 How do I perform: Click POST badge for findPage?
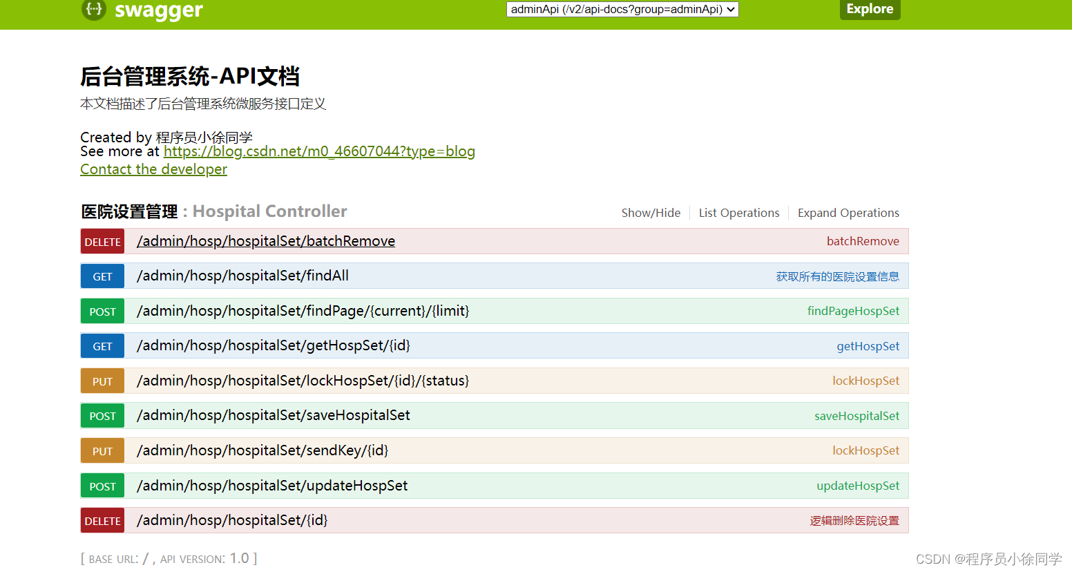[x=102, y=312]
